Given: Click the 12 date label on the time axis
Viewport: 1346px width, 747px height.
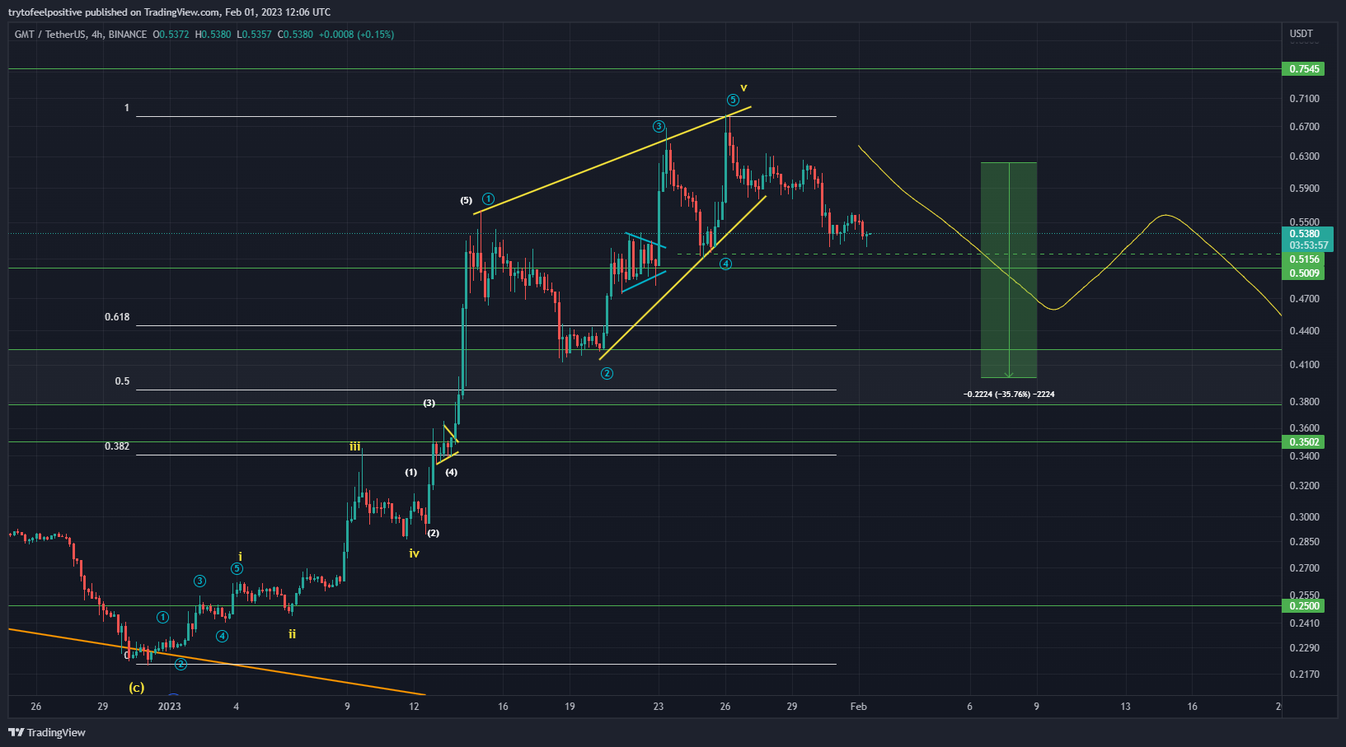Looking at the screenshot, I should click(415, 707).
